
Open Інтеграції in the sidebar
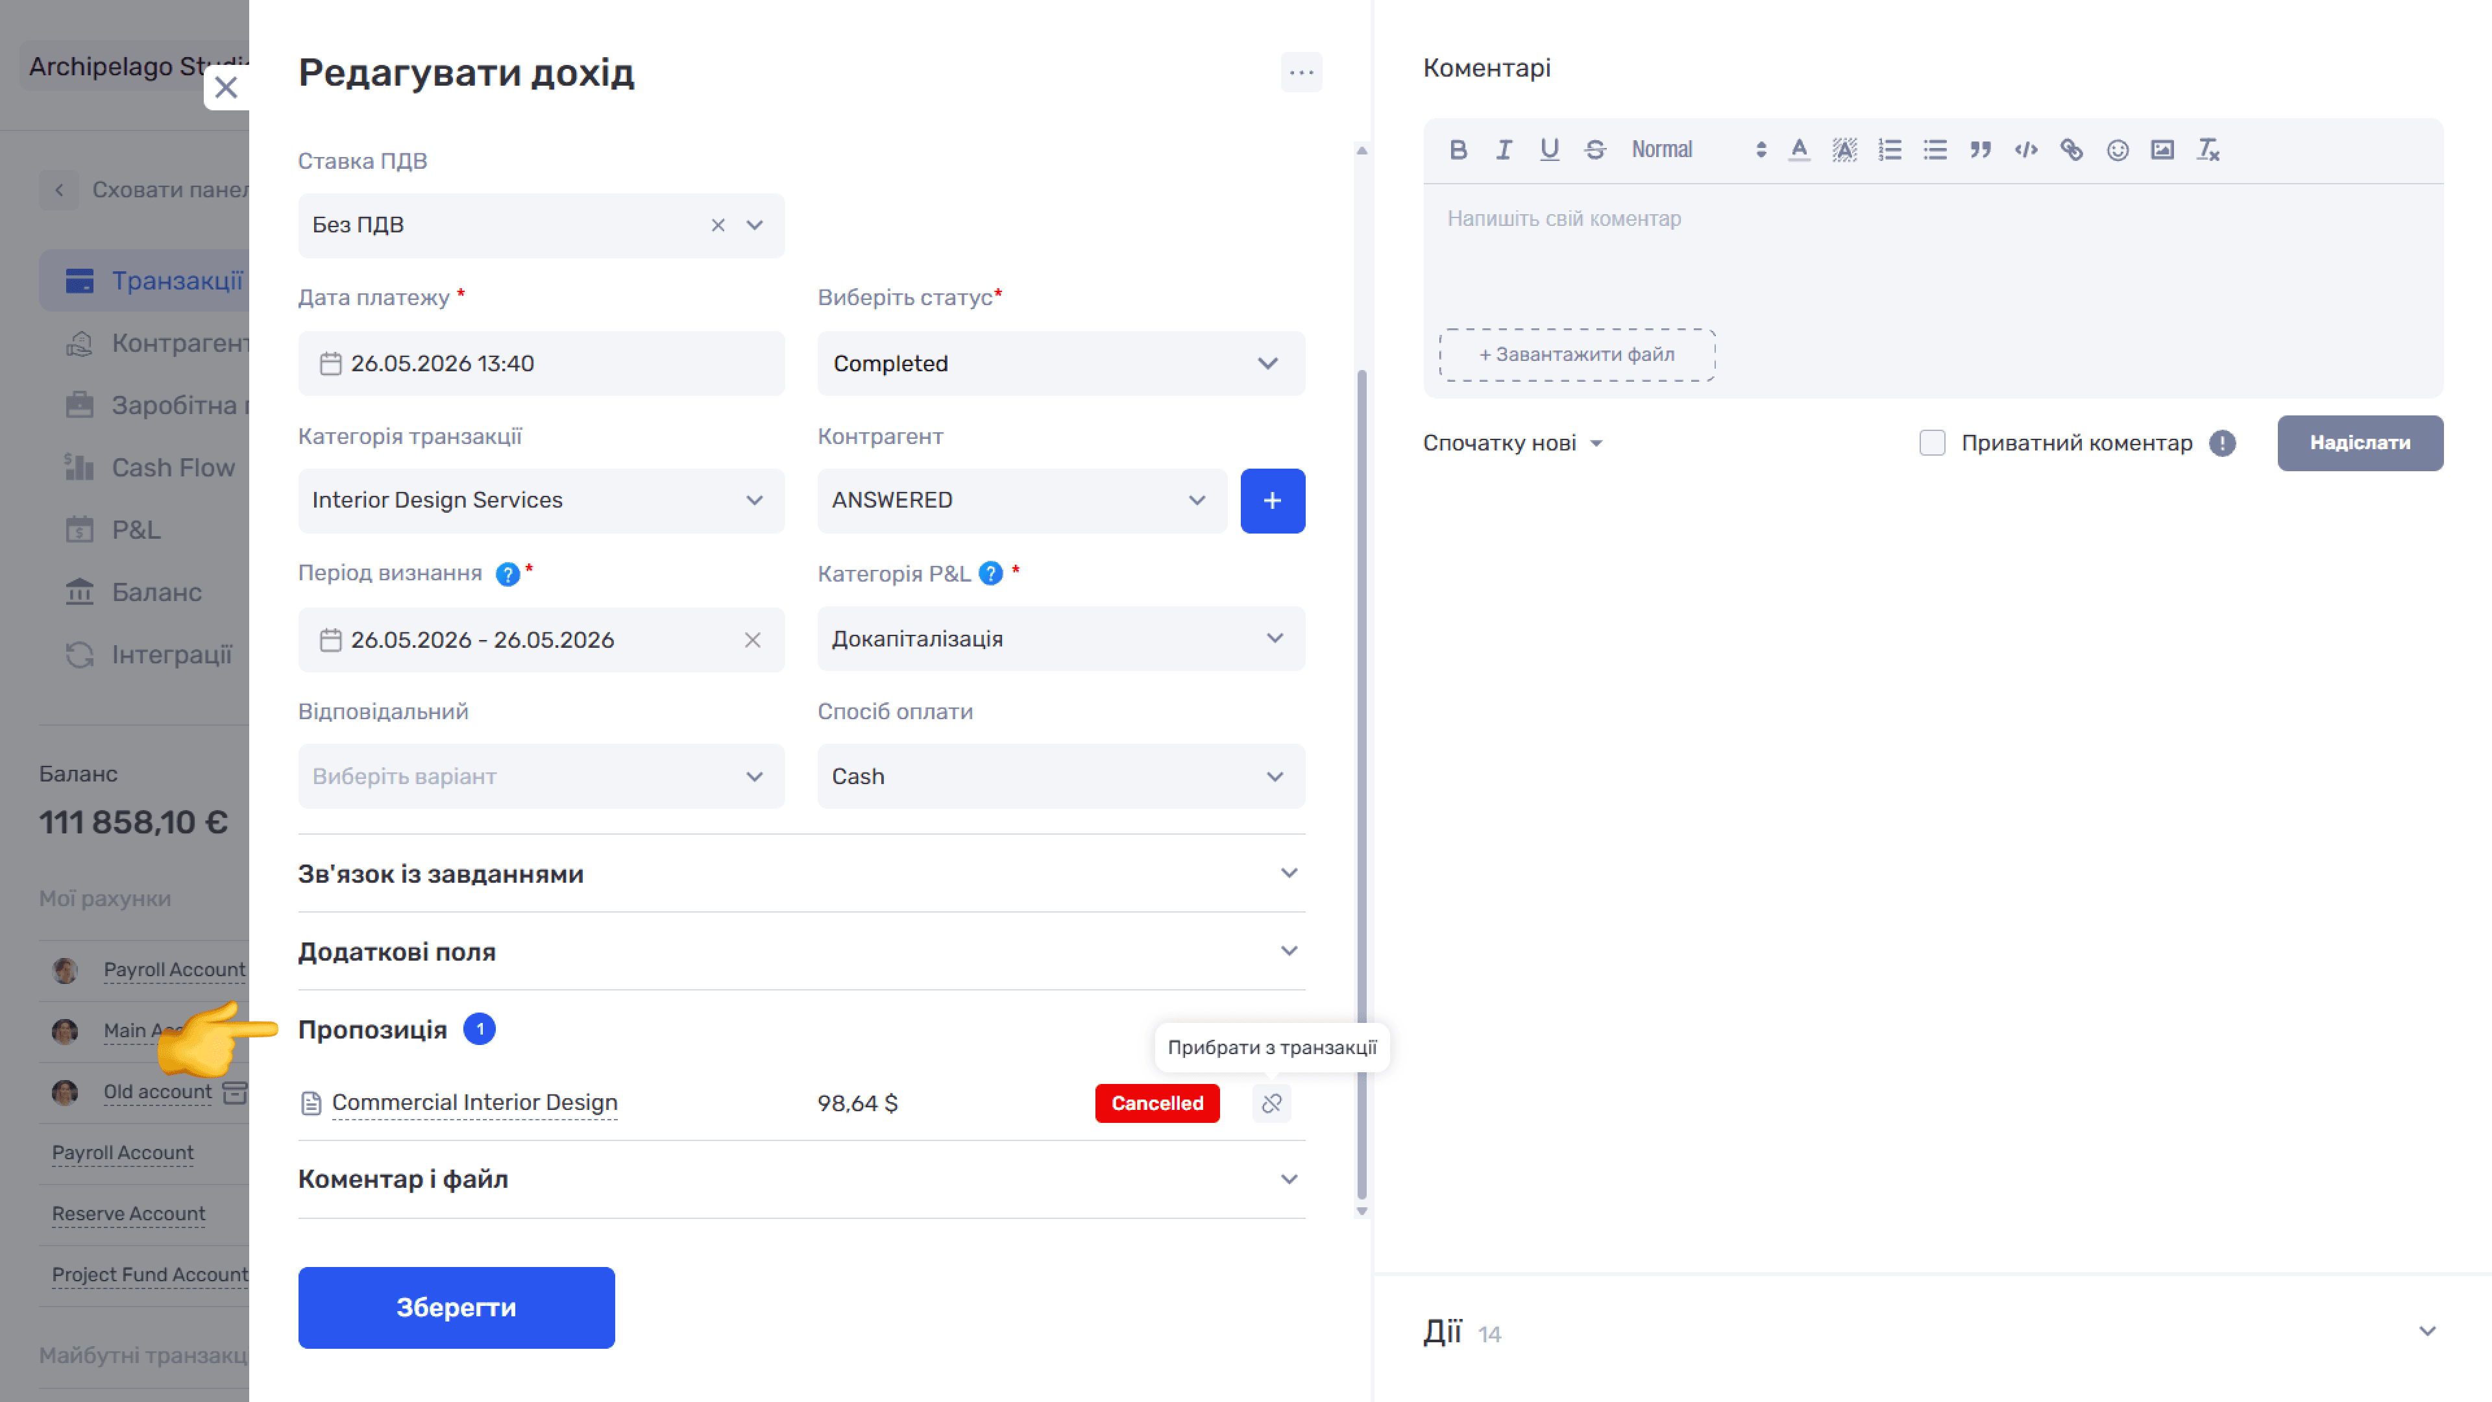tap(148, 655)
